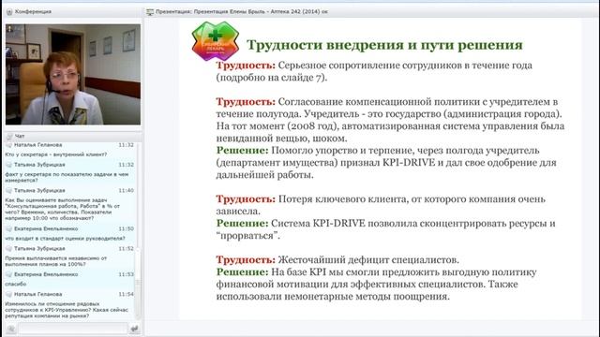Click the bubble icon beside Татьяна Зубрицкая 11:40
The height and width of the screenshot is (337, 600).
(x=8, y=190)
